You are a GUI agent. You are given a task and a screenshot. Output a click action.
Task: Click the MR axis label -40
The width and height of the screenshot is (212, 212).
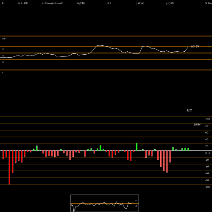click(x=207, y=167)
